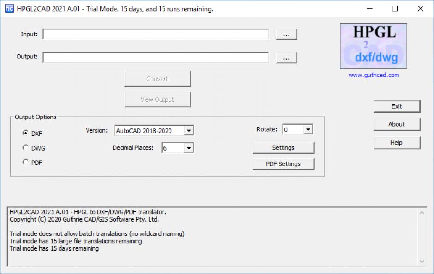
Task: Click the 'Trial mode does not allow batch translations' line
Action: (97, 234)
